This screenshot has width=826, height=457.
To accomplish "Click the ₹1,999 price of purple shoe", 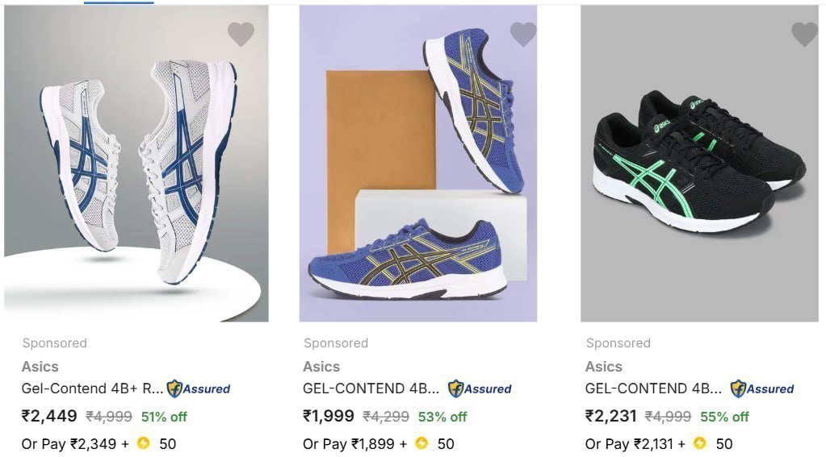I will (x=329, y=417).
